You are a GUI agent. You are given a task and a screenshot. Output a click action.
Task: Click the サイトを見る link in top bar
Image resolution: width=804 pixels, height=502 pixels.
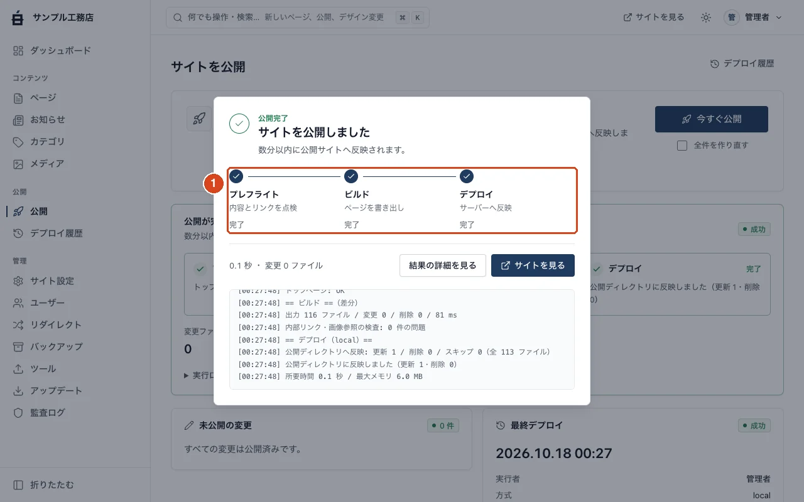click(x=654, y=18)
